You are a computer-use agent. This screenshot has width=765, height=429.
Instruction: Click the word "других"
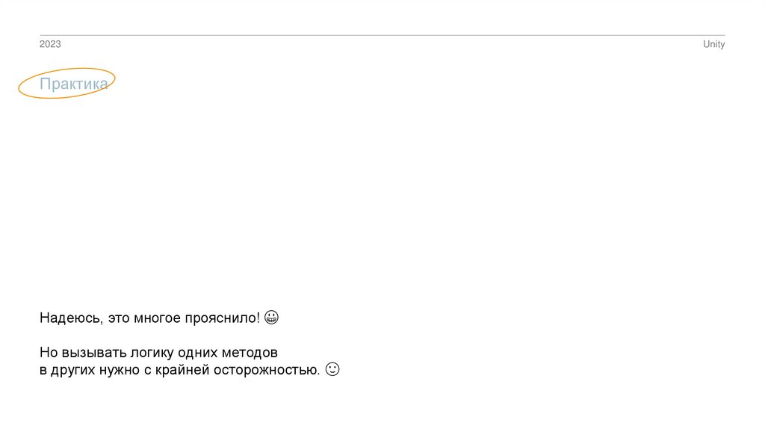pos(73,370)
